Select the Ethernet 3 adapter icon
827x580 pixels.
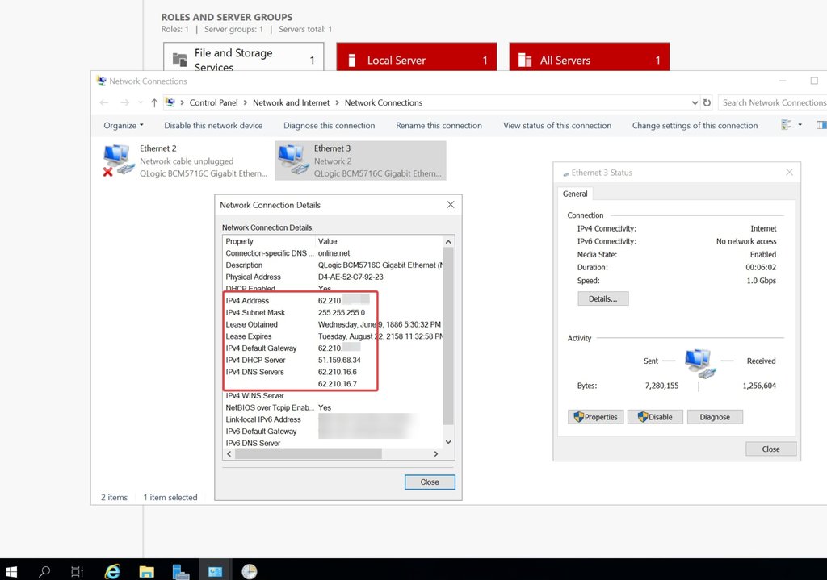tap(293, 160)
